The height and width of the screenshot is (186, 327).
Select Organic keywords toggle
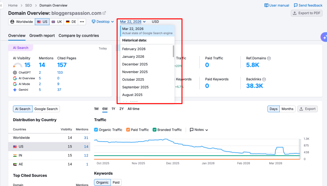coord(102,182)
